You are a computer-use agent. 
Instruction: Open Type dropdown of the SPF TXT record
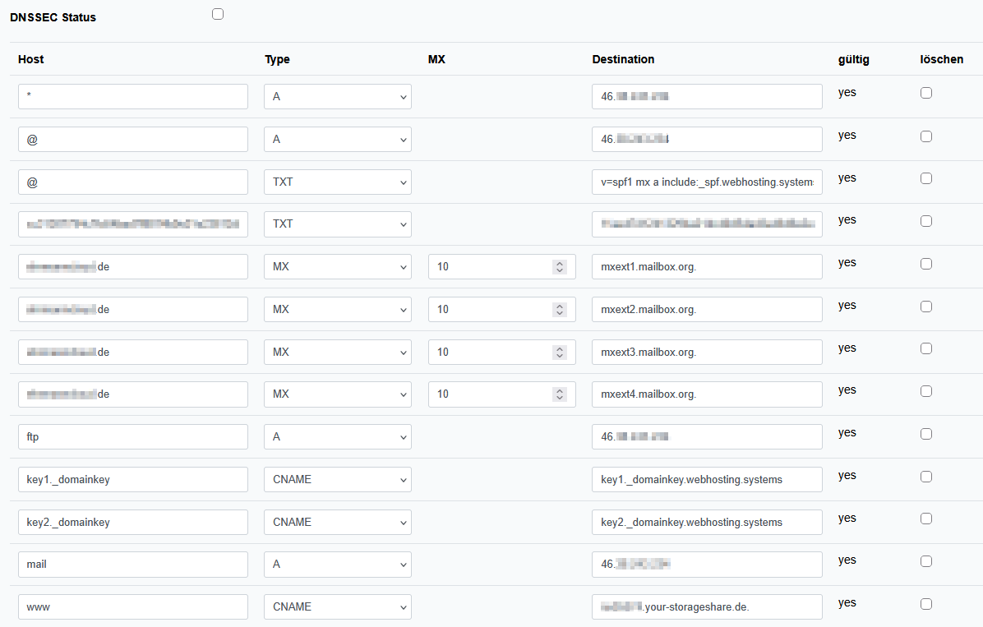click(x=337, y=182)
